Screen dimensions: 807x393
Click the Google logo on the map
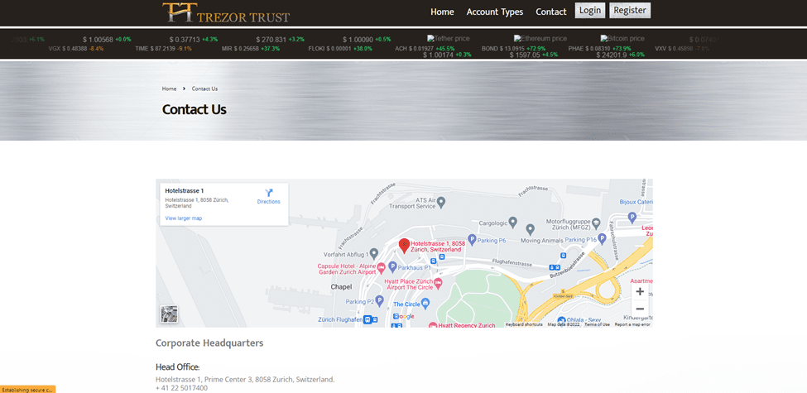[x=406, y=316]
